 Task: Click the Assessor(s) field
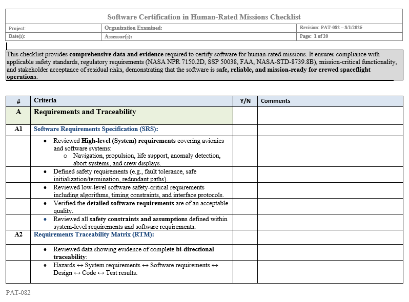(200, 37)
